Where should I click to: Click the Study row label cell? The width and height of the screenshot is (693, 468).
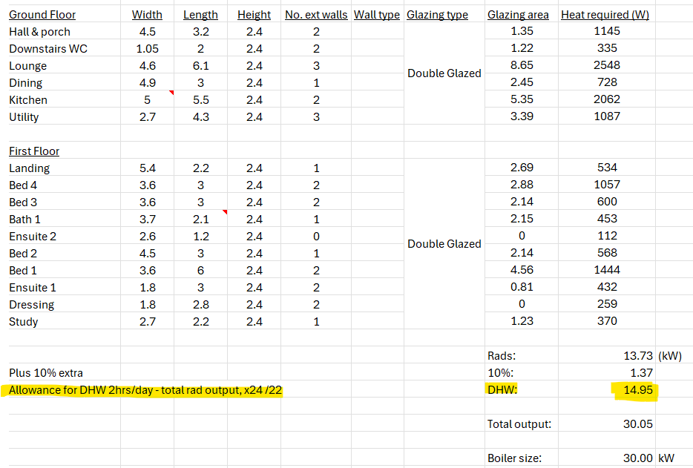[24, 321]
